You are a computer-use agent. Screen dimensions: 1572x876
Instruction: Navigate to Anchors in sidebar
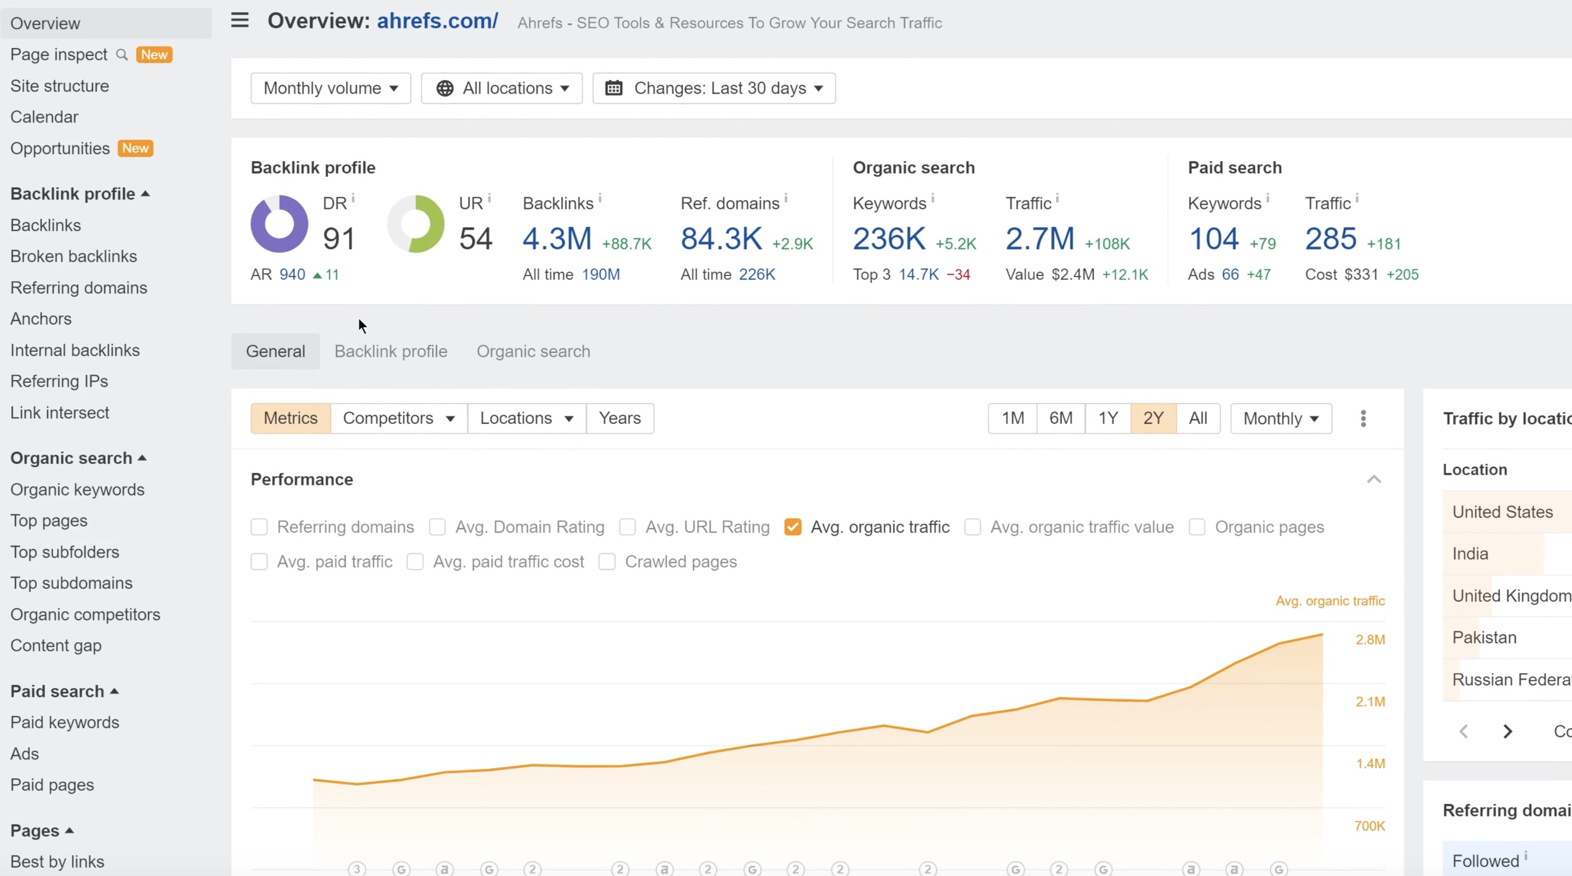click(x=41, y=318)
